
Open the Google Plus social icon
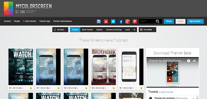(x=128, y=21)
